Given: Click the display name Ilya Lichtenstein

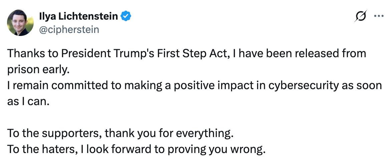Looking at the screenshot, I should point(78,16).
